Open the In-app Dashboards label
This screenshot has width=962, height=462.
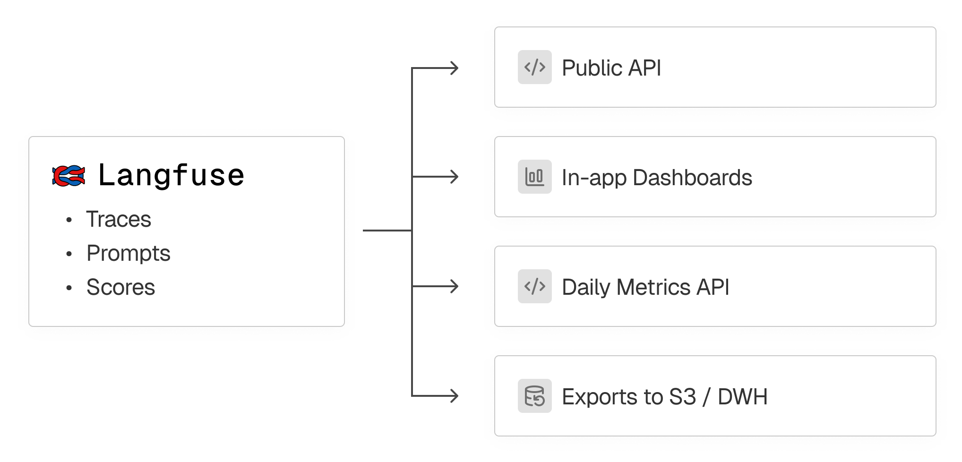pos(656,178)
